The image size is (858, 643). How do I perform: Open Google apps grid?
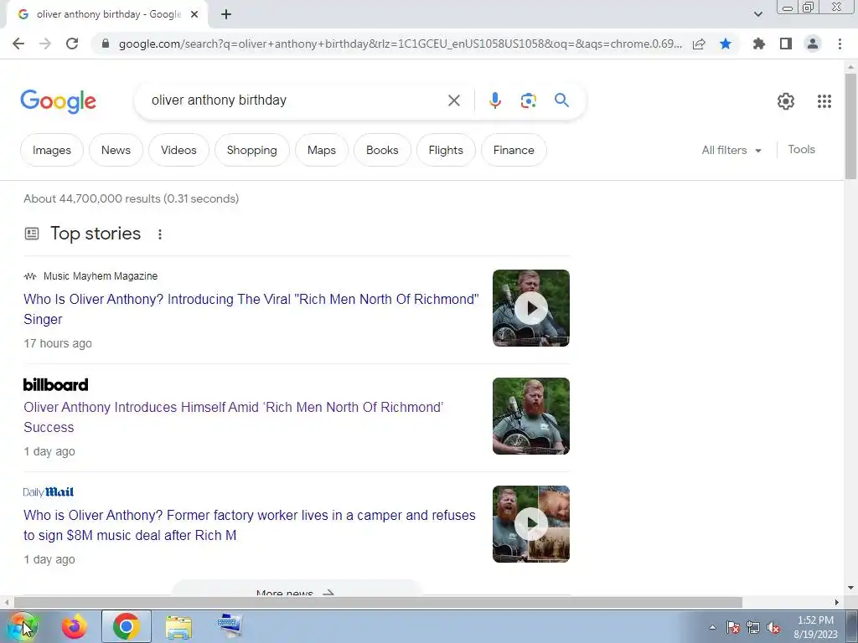[824, 101]
